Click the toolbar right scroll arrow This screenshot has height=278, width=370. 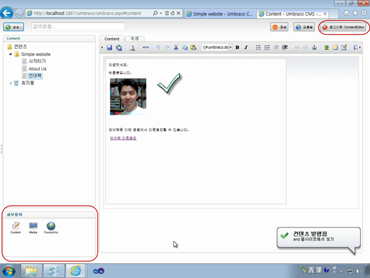coord(360,48)
